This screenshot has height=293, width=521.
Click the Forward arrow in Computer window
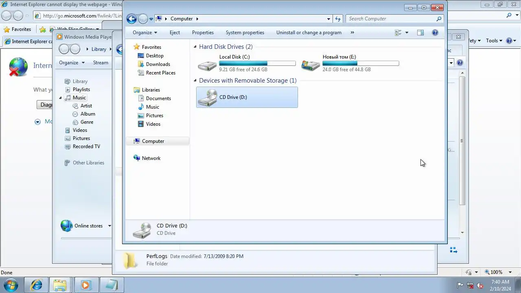coord(143,19)
